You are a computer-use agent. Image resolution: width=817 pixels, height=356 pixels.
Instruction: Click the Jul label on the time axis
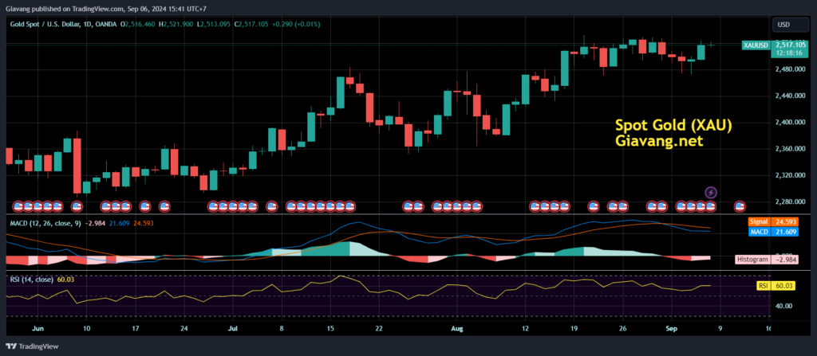tap(232, 327)
